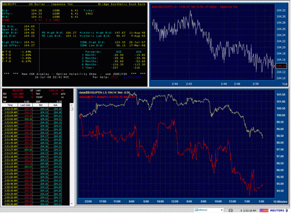Click the $$USDJPY symbol in quote header

(x=9, y=4)
